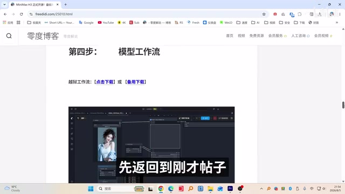
Task: Open the dark round app with red badge on taskbar
Action: click(x=240, y=189)
